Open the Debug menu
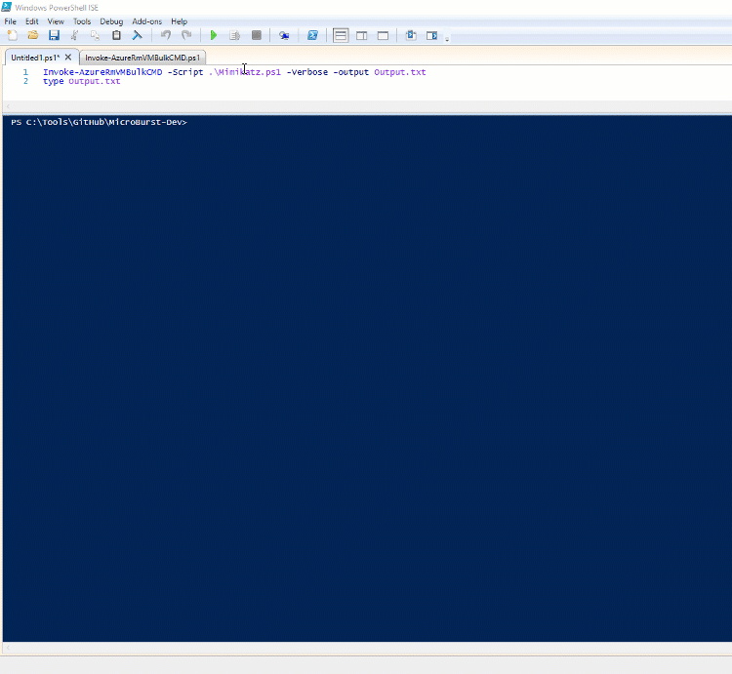Image resolution: width=732 pixels, height=674 pixels. (x=111, y=21)
